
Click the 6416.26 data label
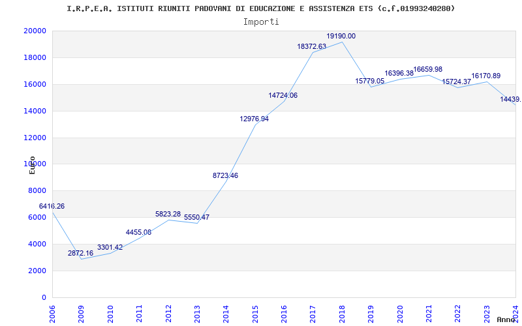point(52,206)
